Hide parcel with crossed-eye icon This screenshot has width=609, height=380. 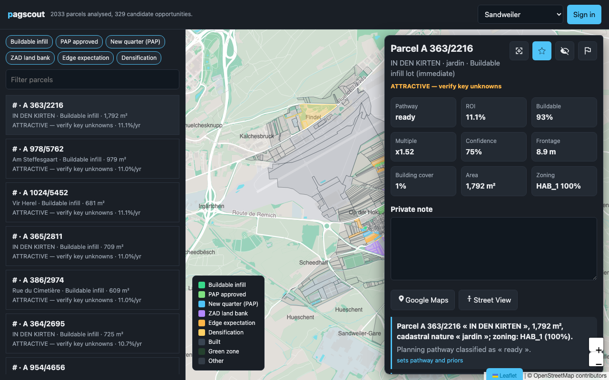coord(565,51)
